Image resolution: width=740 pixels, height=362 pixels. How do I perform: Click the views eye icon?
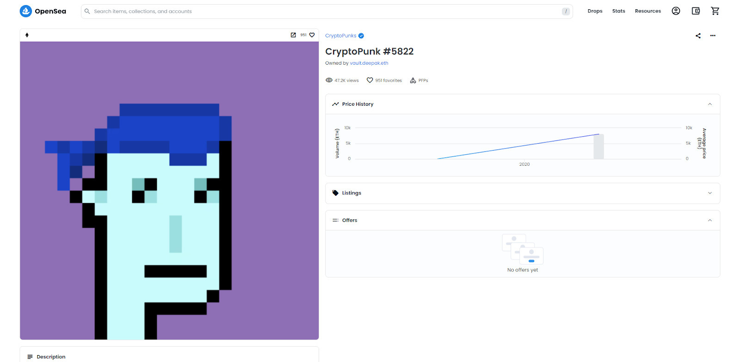(x=329, y=80)
